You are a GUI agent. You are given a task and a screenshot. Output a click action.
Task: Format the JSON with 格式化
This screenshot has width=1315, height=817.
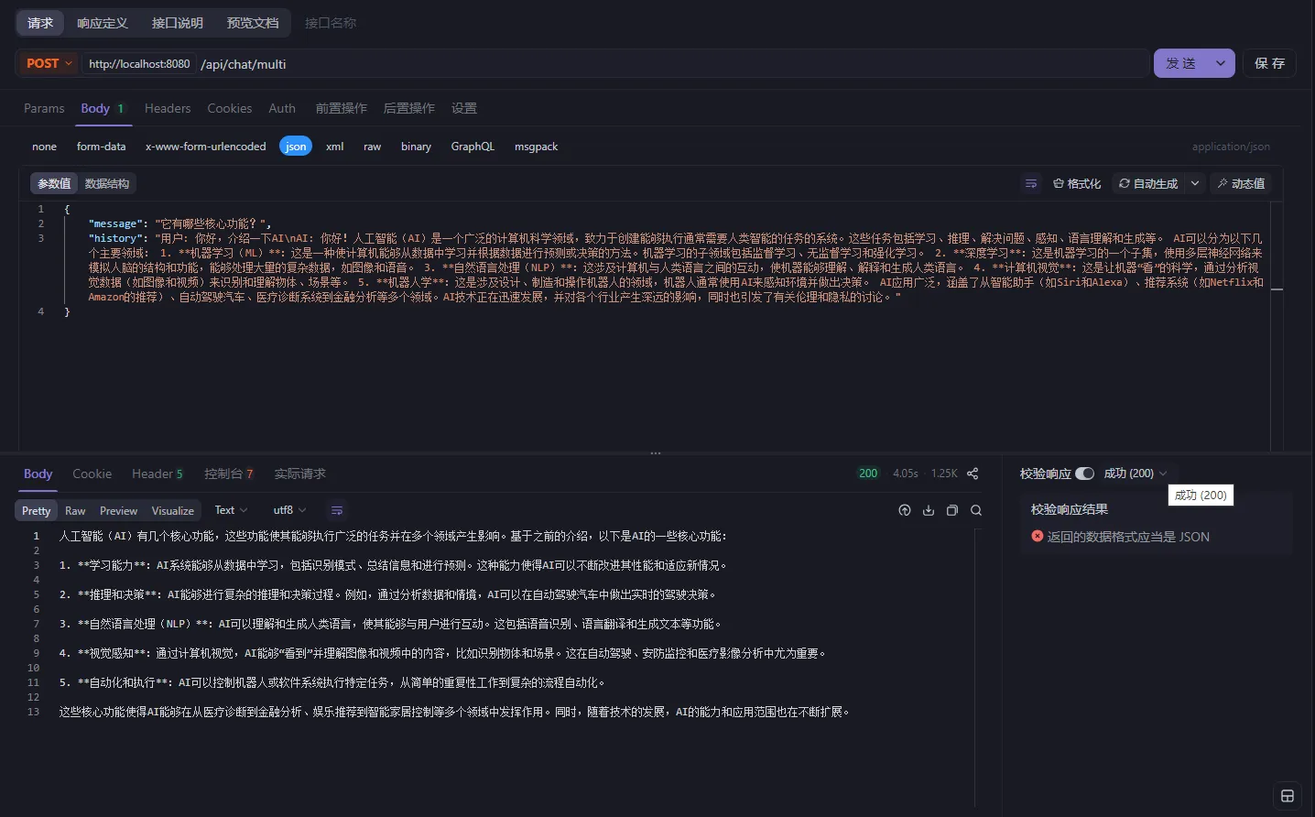[1077, 183]
